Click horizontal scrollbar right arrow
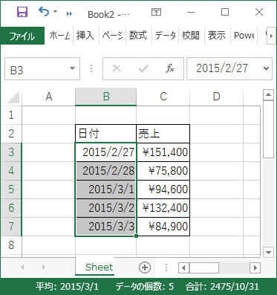The image size is (277, 295). [x=255, y=268]
